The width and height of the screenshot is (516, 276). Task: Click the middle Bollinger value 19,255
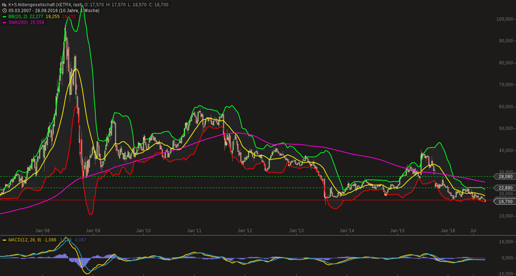[x=53, y=17]
